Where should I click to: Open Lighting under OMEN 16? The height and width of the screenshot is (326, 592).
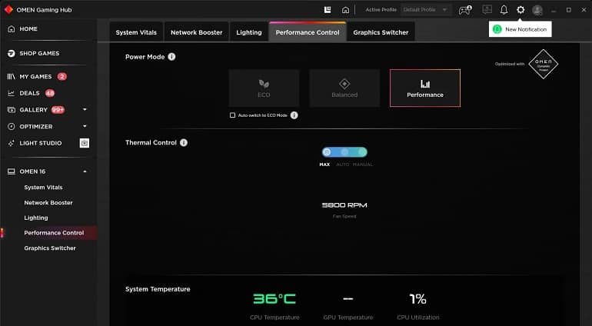[x=36, y=218]
